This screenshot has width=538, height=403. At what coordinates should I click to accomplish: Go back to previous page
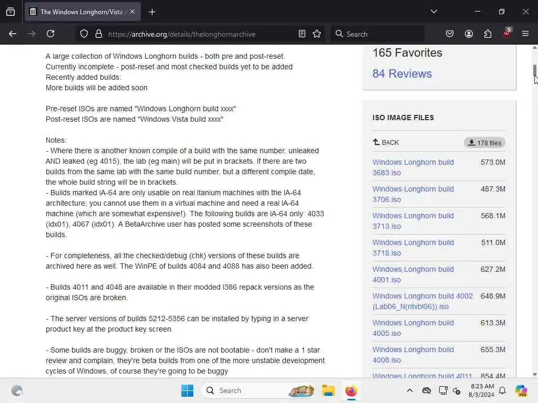[13, 34]
